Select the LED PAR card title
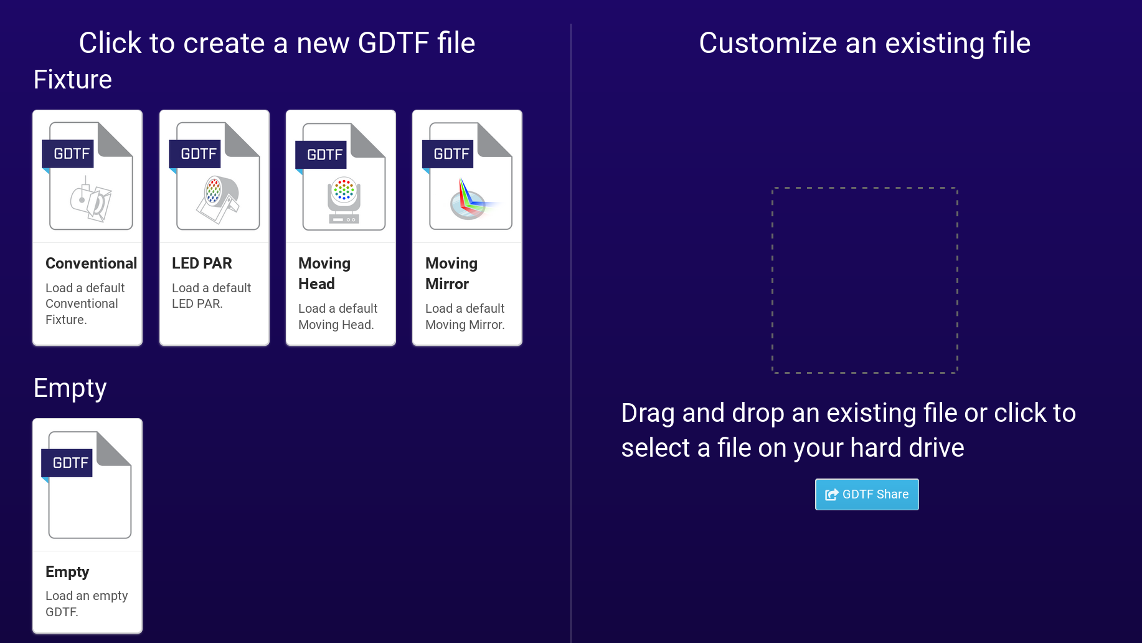The image size is (1142, 643). click(x=202, y=264)
